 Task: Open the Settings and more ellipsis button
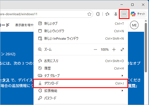point(124,14)
